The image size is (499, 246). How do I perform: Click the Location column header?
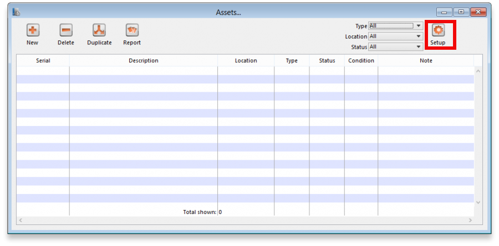(246, 61)
